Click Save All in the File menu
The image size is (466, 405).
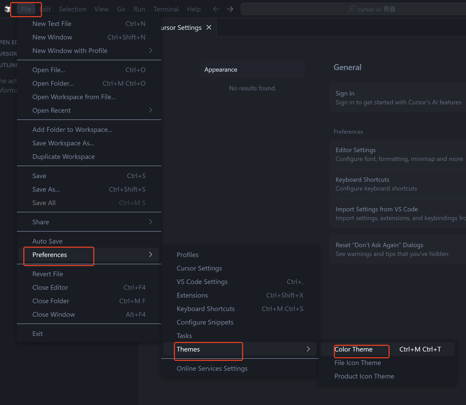pyautogui.click(x=89, y=203)
